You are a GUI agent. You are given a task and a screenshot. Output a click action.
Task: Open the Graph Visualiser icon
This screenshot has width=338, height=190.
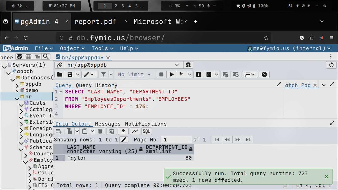coord(135,131)
